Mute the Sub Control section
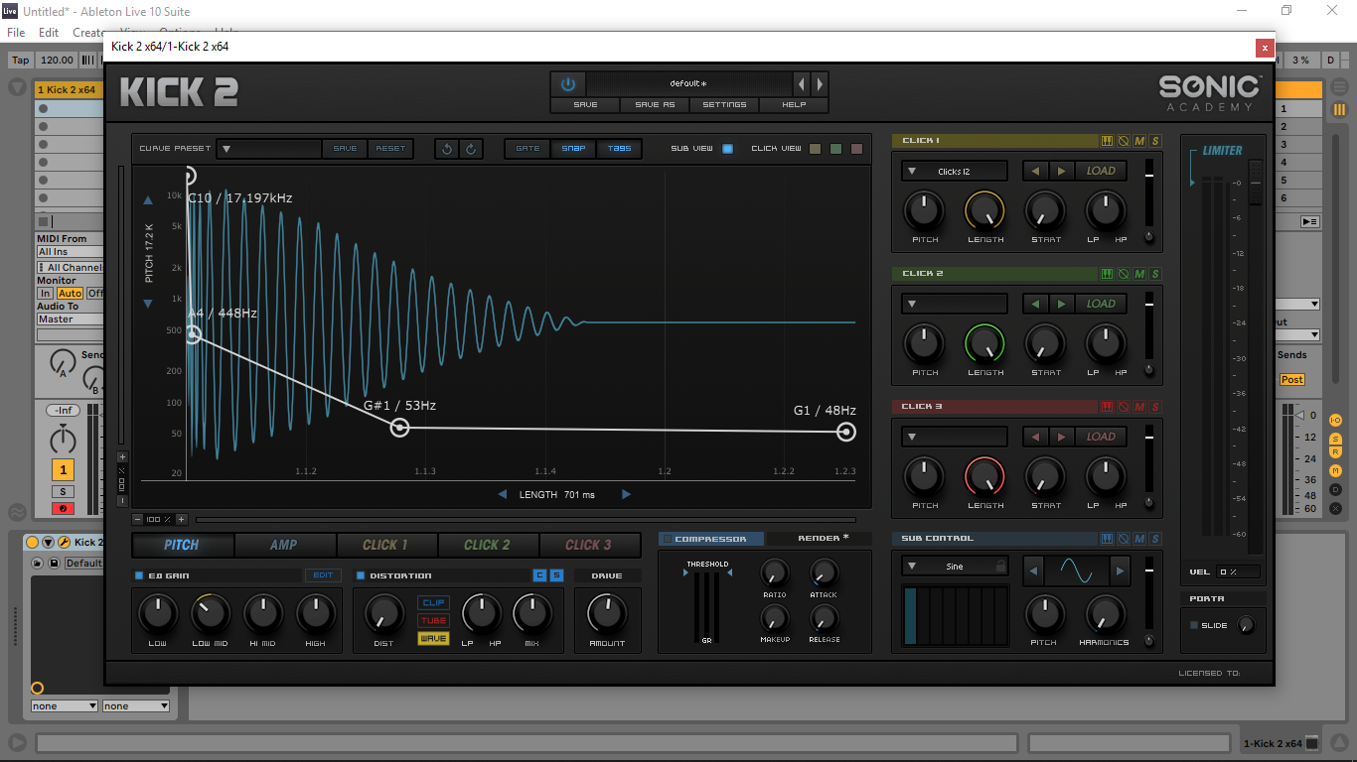Image resolution: width=1357 pixels, height=762 pixels. (1139, 539)
